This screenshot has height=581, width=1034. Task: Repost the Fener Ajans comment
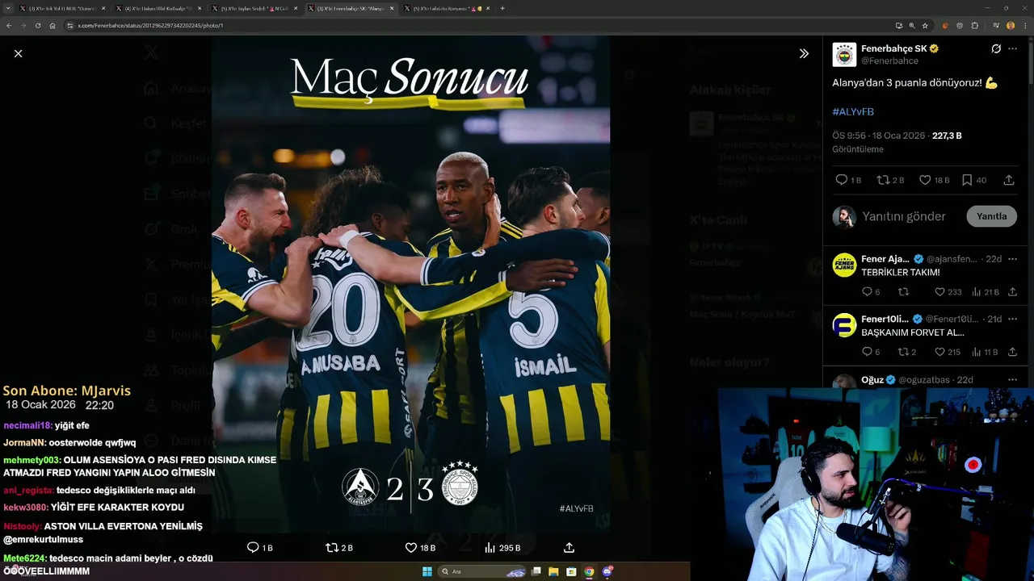click(x=904, y=292)
